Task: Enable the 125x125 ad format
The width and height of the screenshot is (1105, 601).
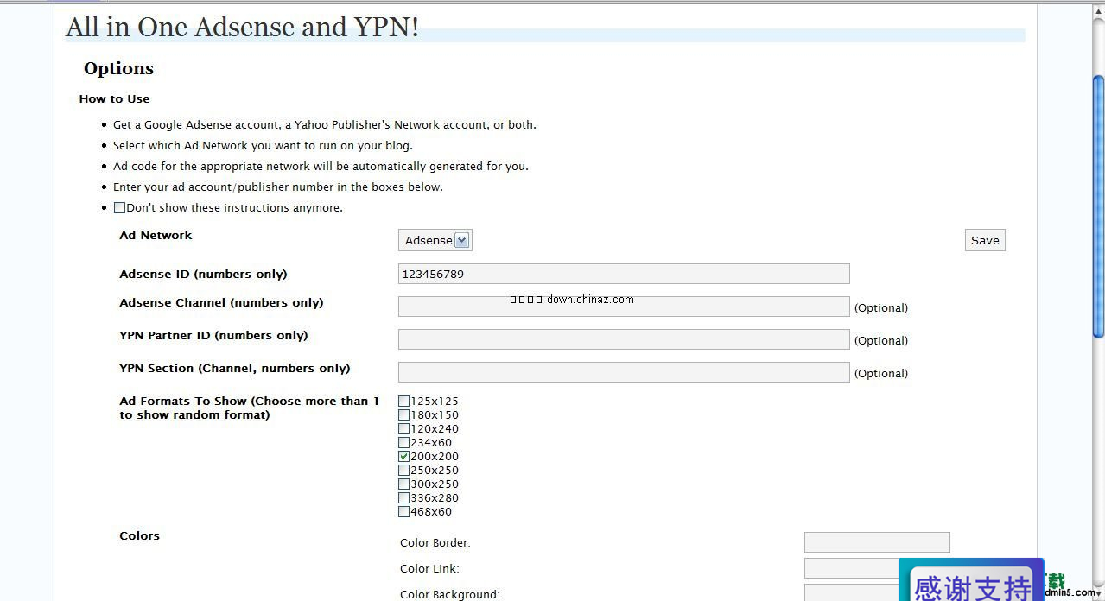Action: tap(403, 401)
